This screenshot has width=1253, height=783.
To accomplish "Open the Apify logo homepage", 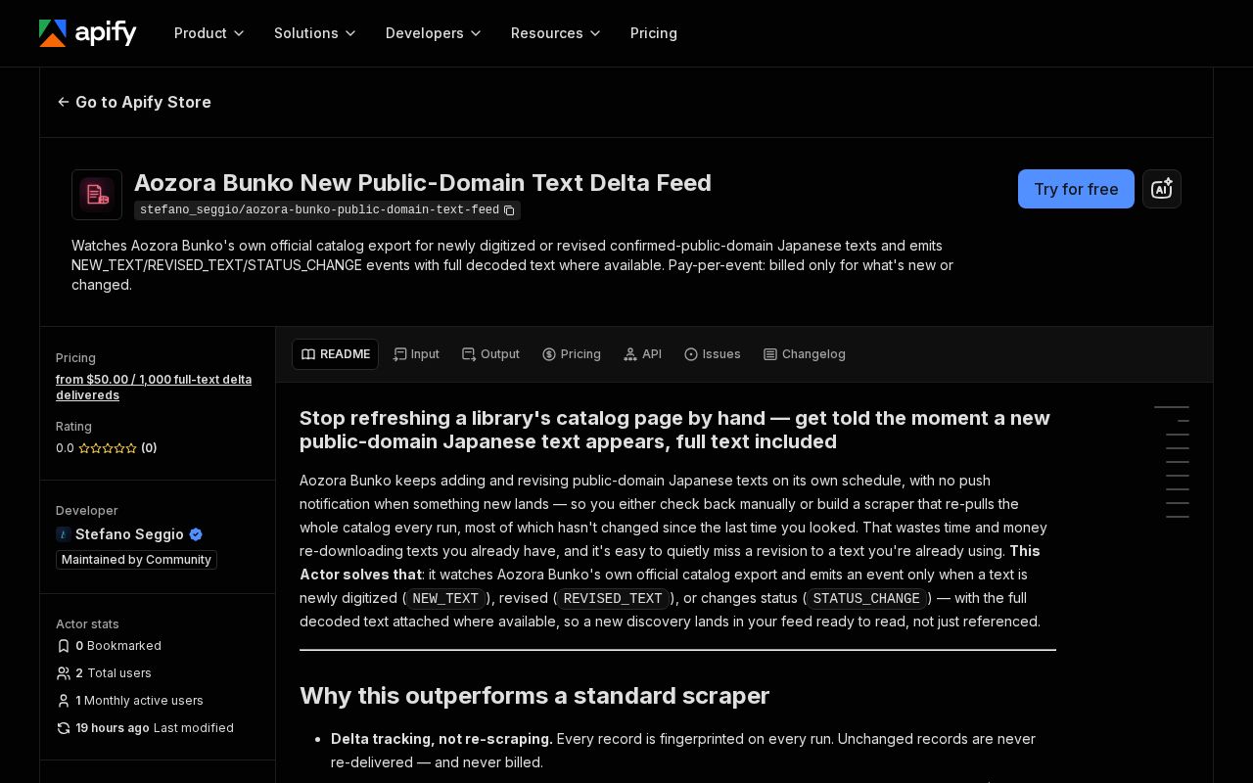I will pyautogui.click(x=88, y=33).
